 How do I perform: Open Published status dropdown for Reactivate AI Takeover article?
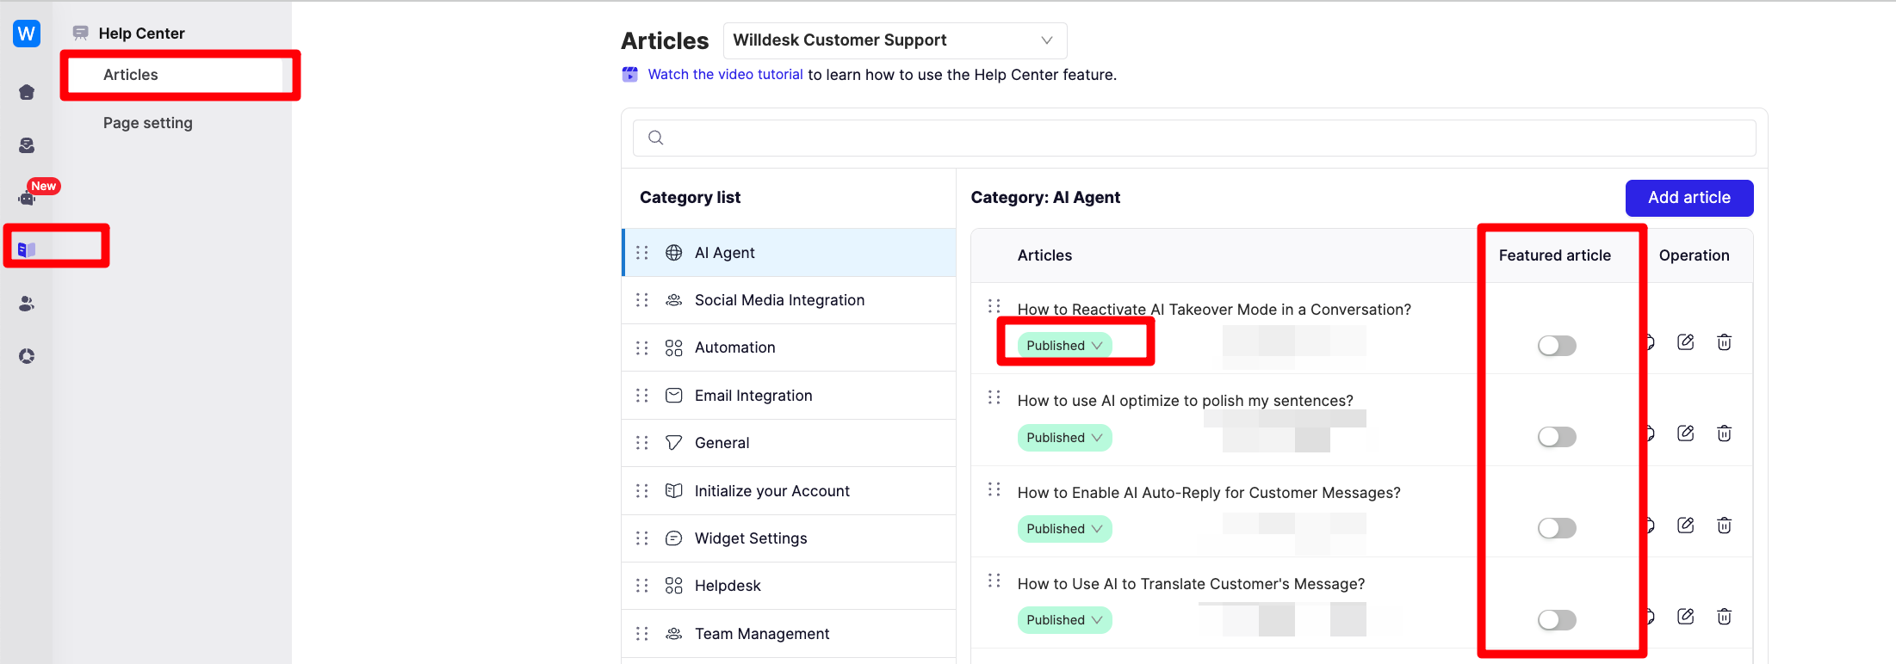pyautogui.click(x=1064, y=346)
